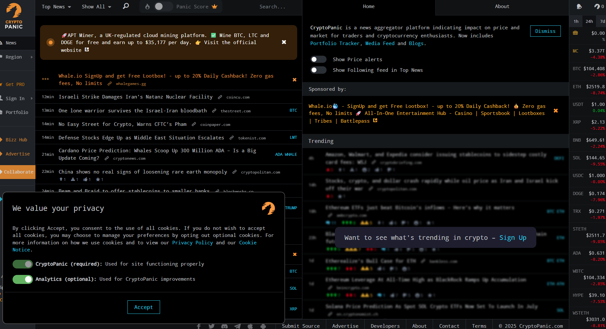Enable Show Price alerts toggle
606x329 pixels.
(x=318, y=59)
